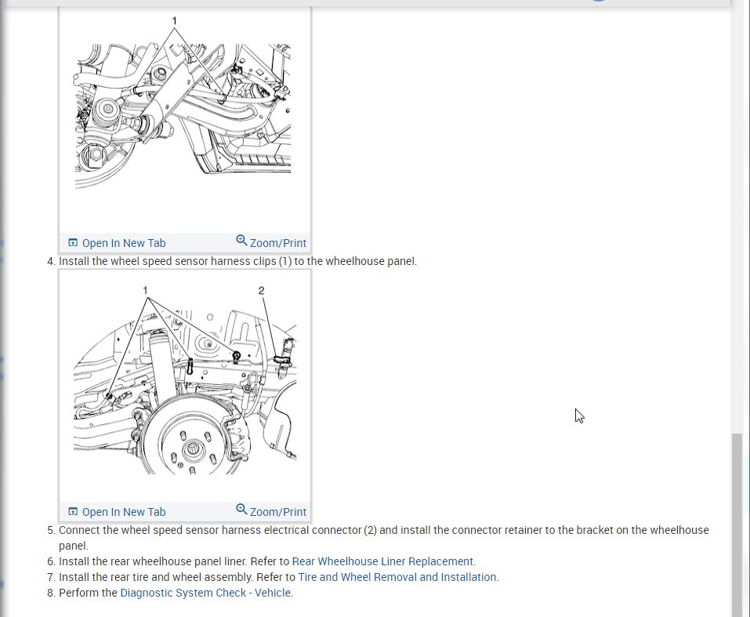Viewport: 750px width, 617px height.
Task: Open Diagnostic System Check - Vehicle link
Action: 205,593
